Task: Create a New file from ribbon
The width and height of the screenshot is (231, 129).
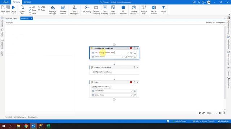Action: 3,10
